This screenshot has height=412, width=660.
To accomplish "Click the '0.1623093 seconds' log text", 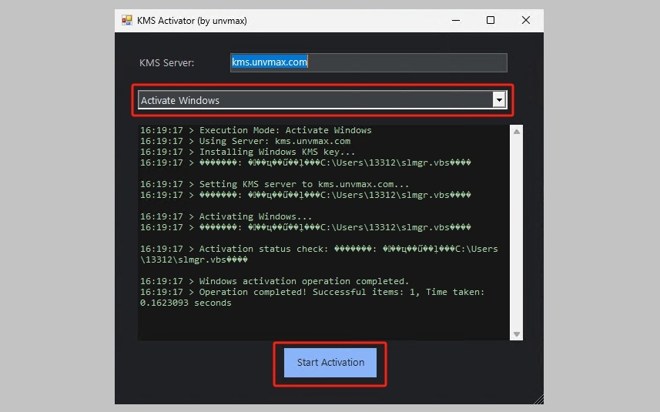I will coord(186,303).
